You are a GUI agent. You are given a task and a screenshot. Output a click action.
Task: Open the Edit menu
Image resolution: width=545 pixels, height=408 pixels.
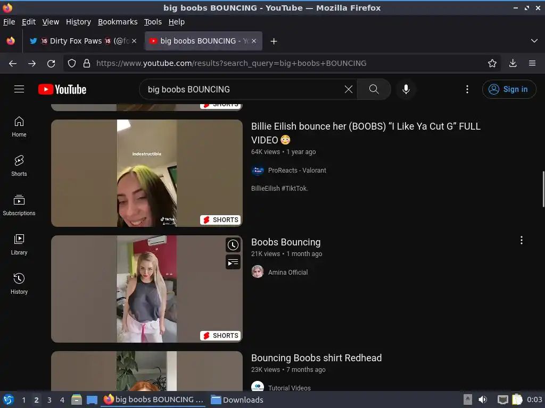point(29,22)
